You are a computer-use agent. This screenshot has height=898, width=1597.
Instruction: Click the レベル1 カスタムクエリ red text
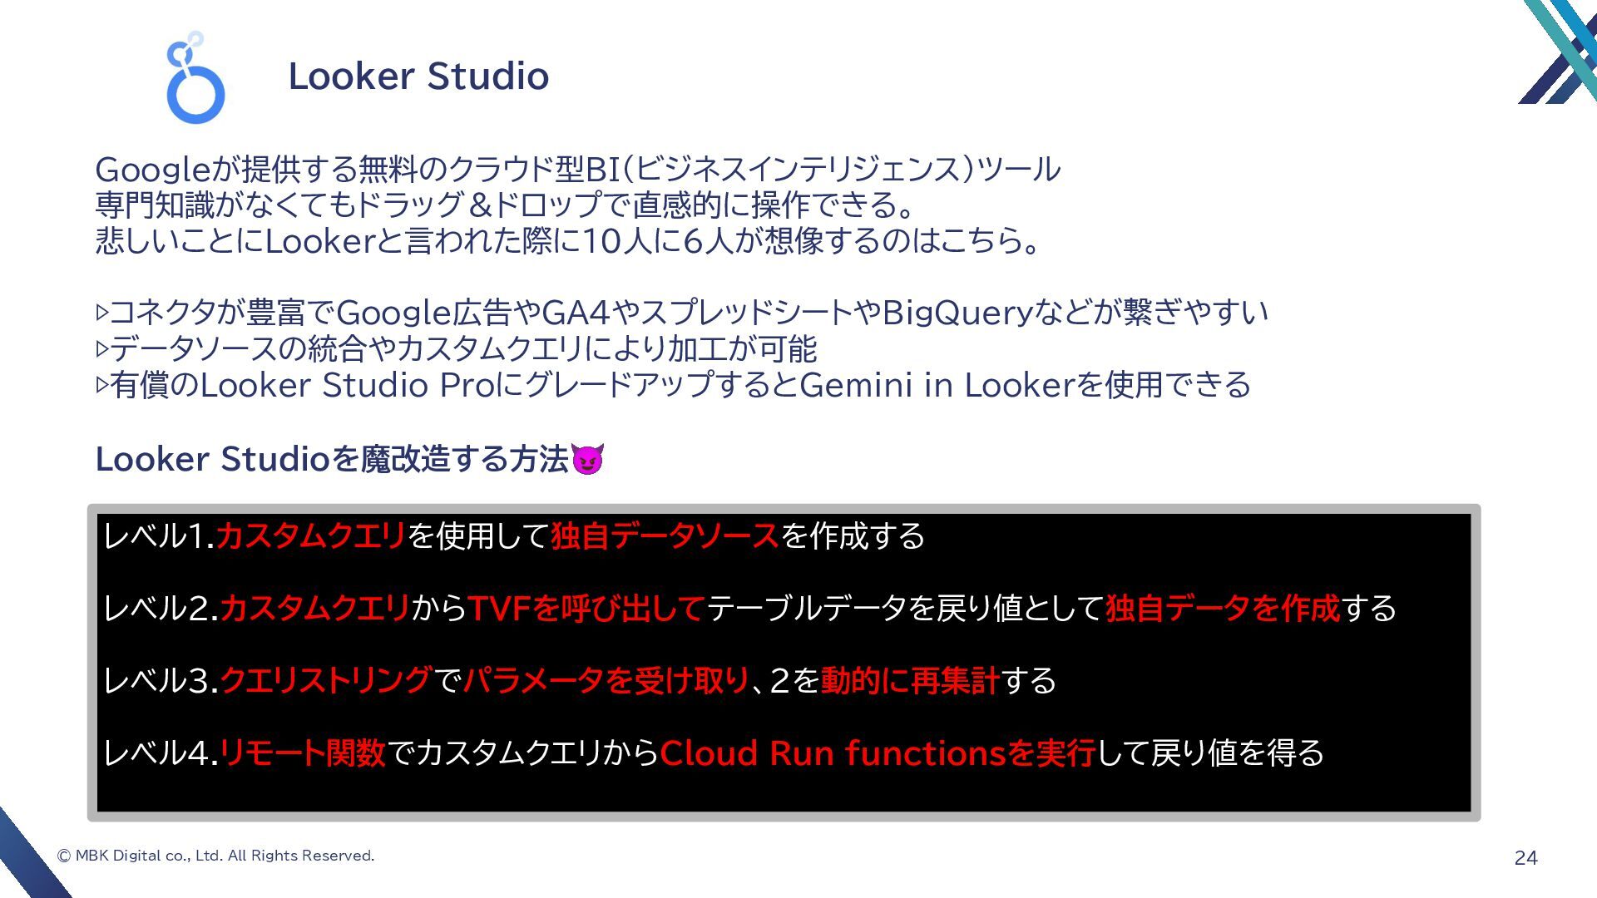(x=311, y=536)
